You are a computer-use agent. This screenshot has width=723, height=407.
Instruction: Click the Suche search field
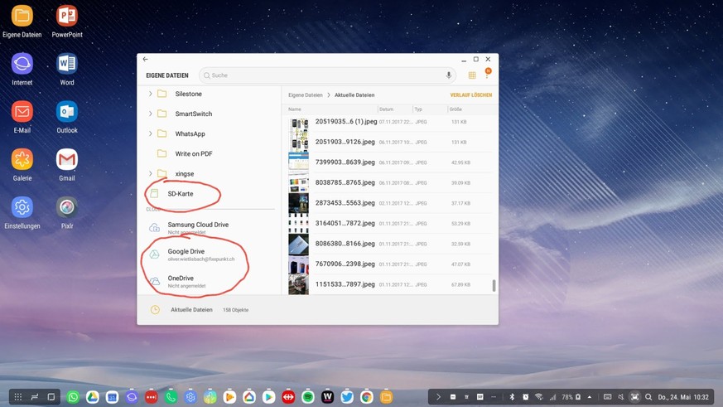click(x=323, y=75)
